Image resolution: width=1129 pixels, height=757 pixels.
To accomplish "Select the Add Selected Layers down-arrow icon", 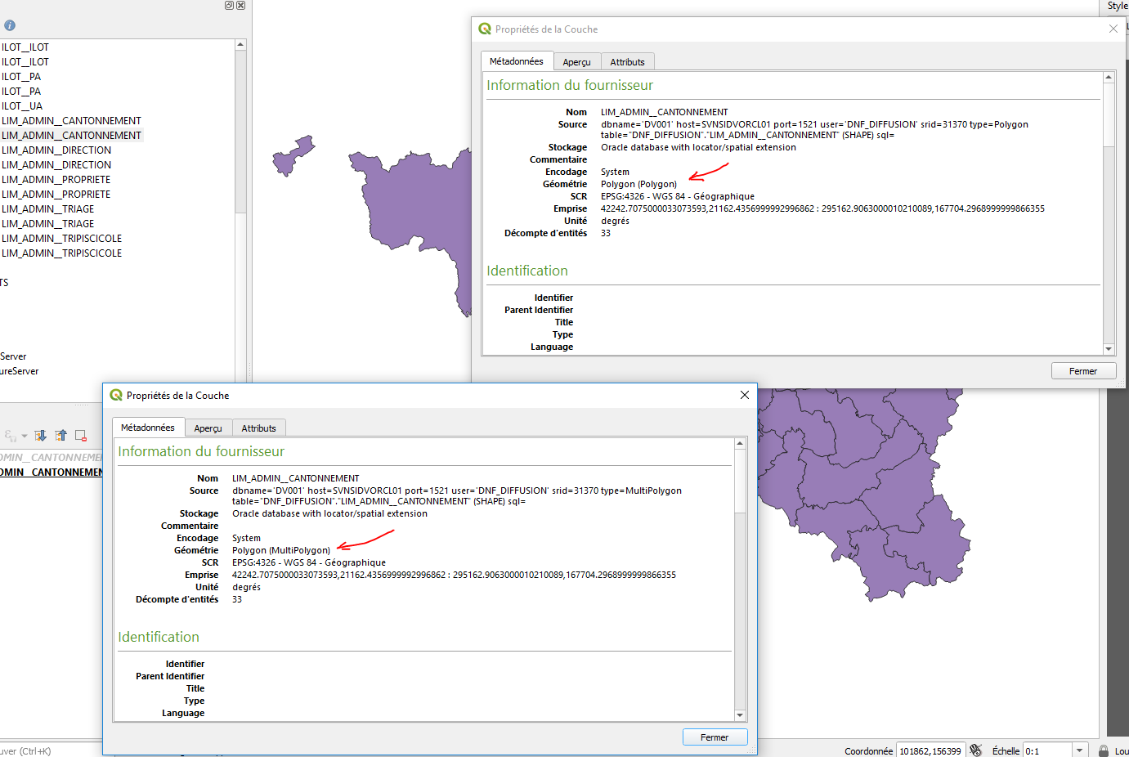I will [40, 435].
